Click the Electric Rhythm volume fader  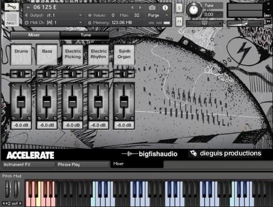[x=98, y=101]
